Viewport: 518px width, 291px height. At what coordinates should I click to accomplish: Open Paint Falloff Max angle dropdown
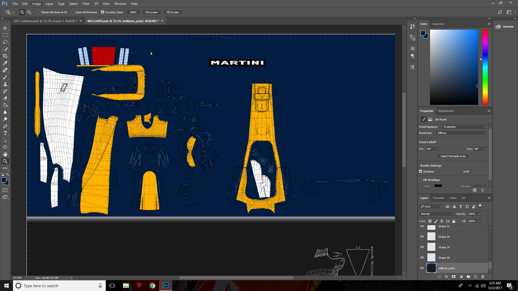[485, 149]
